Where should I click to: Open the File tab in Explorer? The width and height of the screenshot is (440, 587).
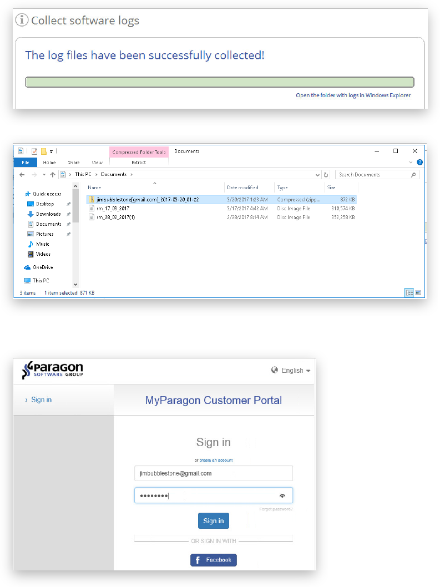pyautogui.click(x=26, y=163)
